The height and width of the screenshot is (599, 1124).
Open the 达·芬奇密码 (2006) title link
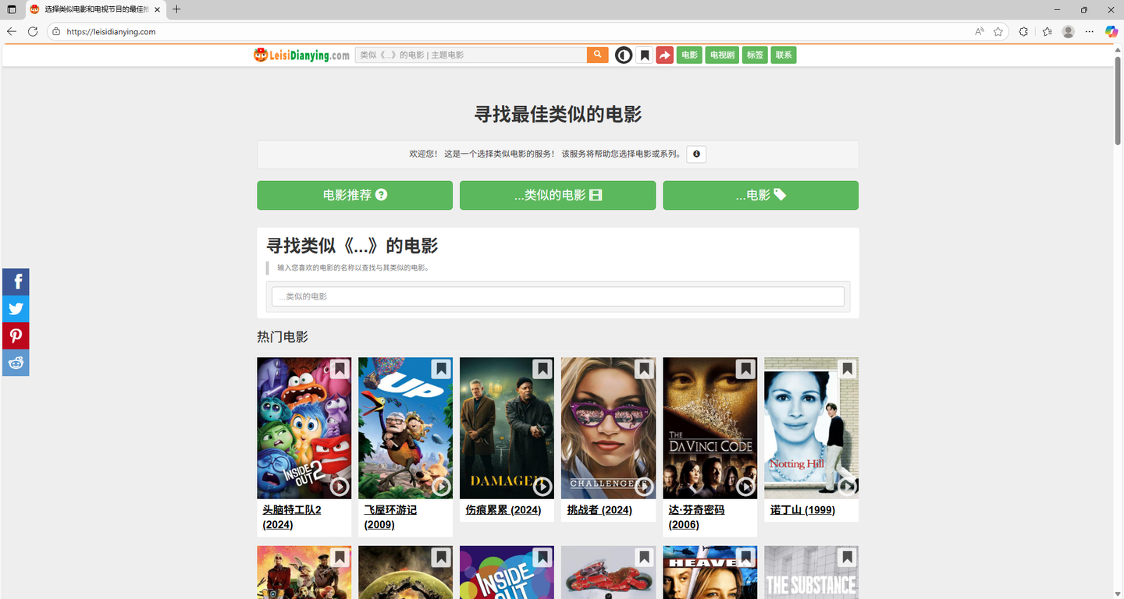(x=696, y=517)
